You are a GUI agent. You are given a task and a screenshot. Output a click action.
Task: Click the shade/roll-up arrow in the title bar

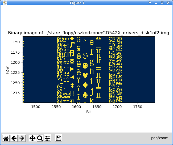(x=150, y=3)
